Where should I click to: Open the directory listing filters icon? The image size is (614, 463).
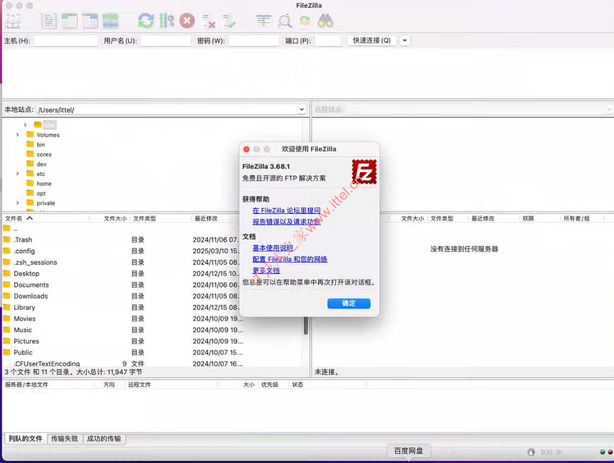click(264, 21)
